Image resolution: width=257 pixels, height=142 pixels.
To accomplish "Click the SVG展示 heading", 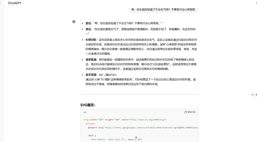I will (88, 105).
